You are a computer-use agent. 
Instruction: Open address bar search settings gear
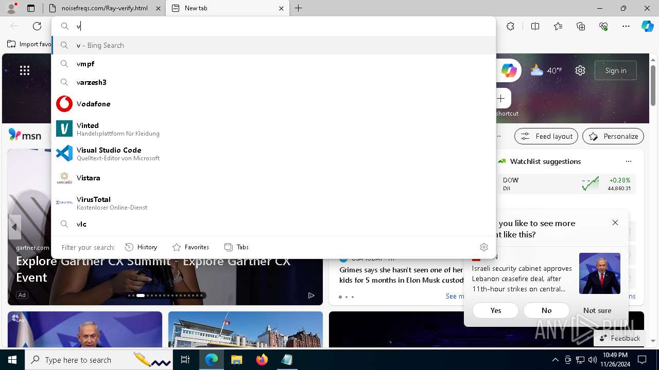click(x=484, y=247)
